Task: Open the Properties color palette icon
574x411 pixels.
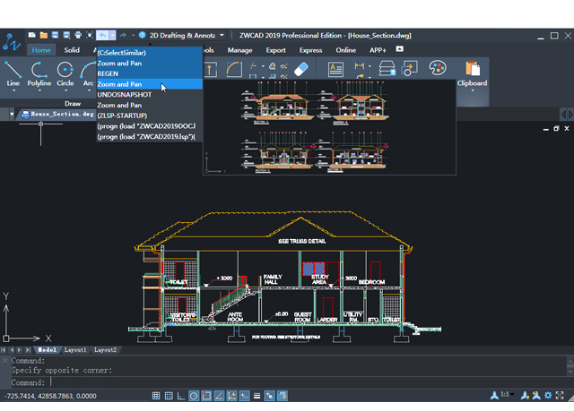Action: tap(438, 68)
